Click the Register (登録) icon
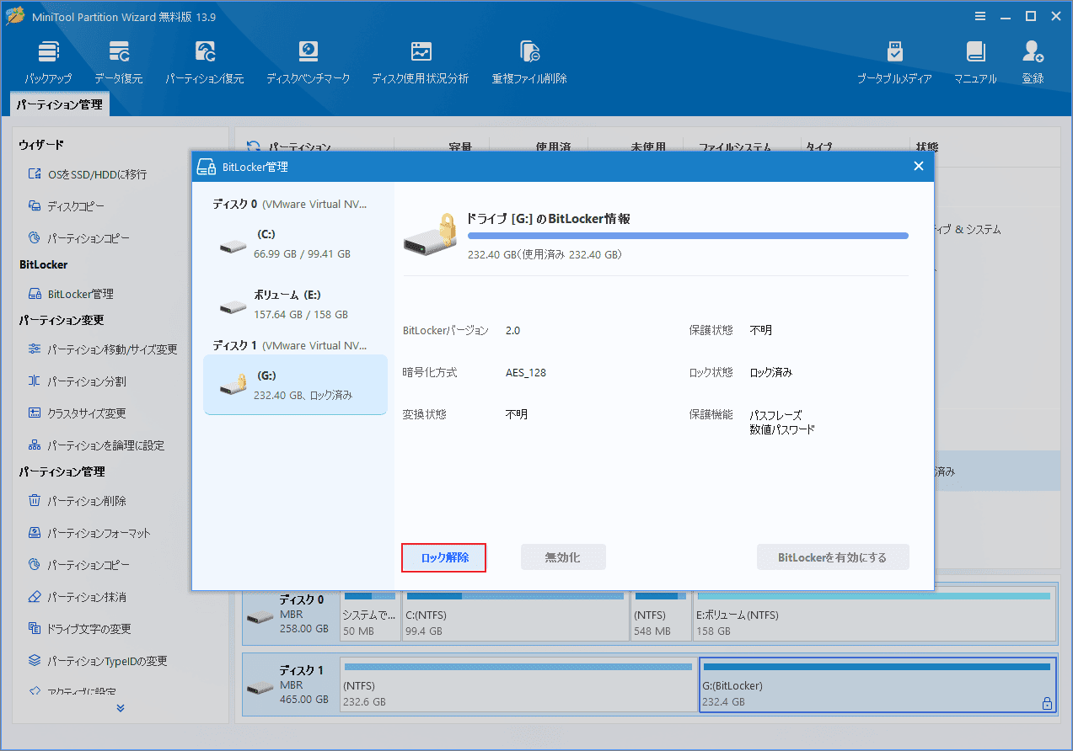The height and width of the screenshot is (751, 1073). (1033, 61)
